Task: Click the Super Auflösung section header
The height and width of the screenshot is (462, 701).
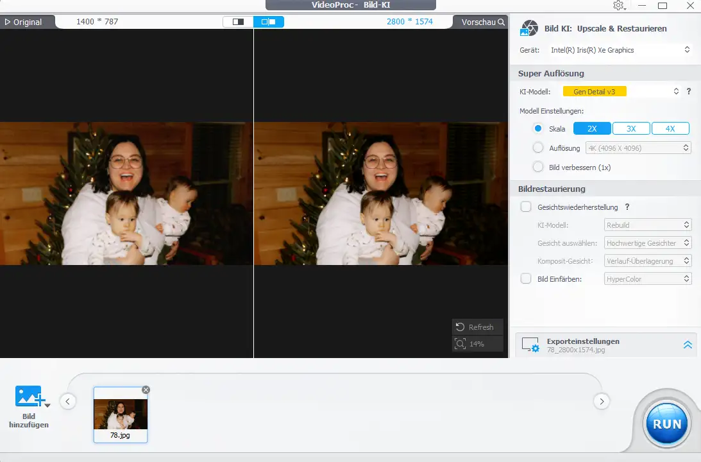Action: pyautogui.click(x=551, y=73)
